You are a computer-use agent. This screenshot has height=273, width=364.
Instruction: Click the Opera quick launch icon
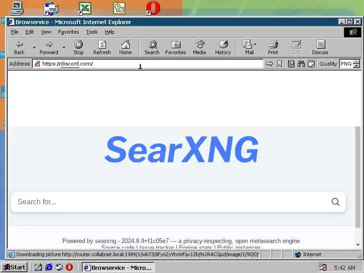point(69,267)
